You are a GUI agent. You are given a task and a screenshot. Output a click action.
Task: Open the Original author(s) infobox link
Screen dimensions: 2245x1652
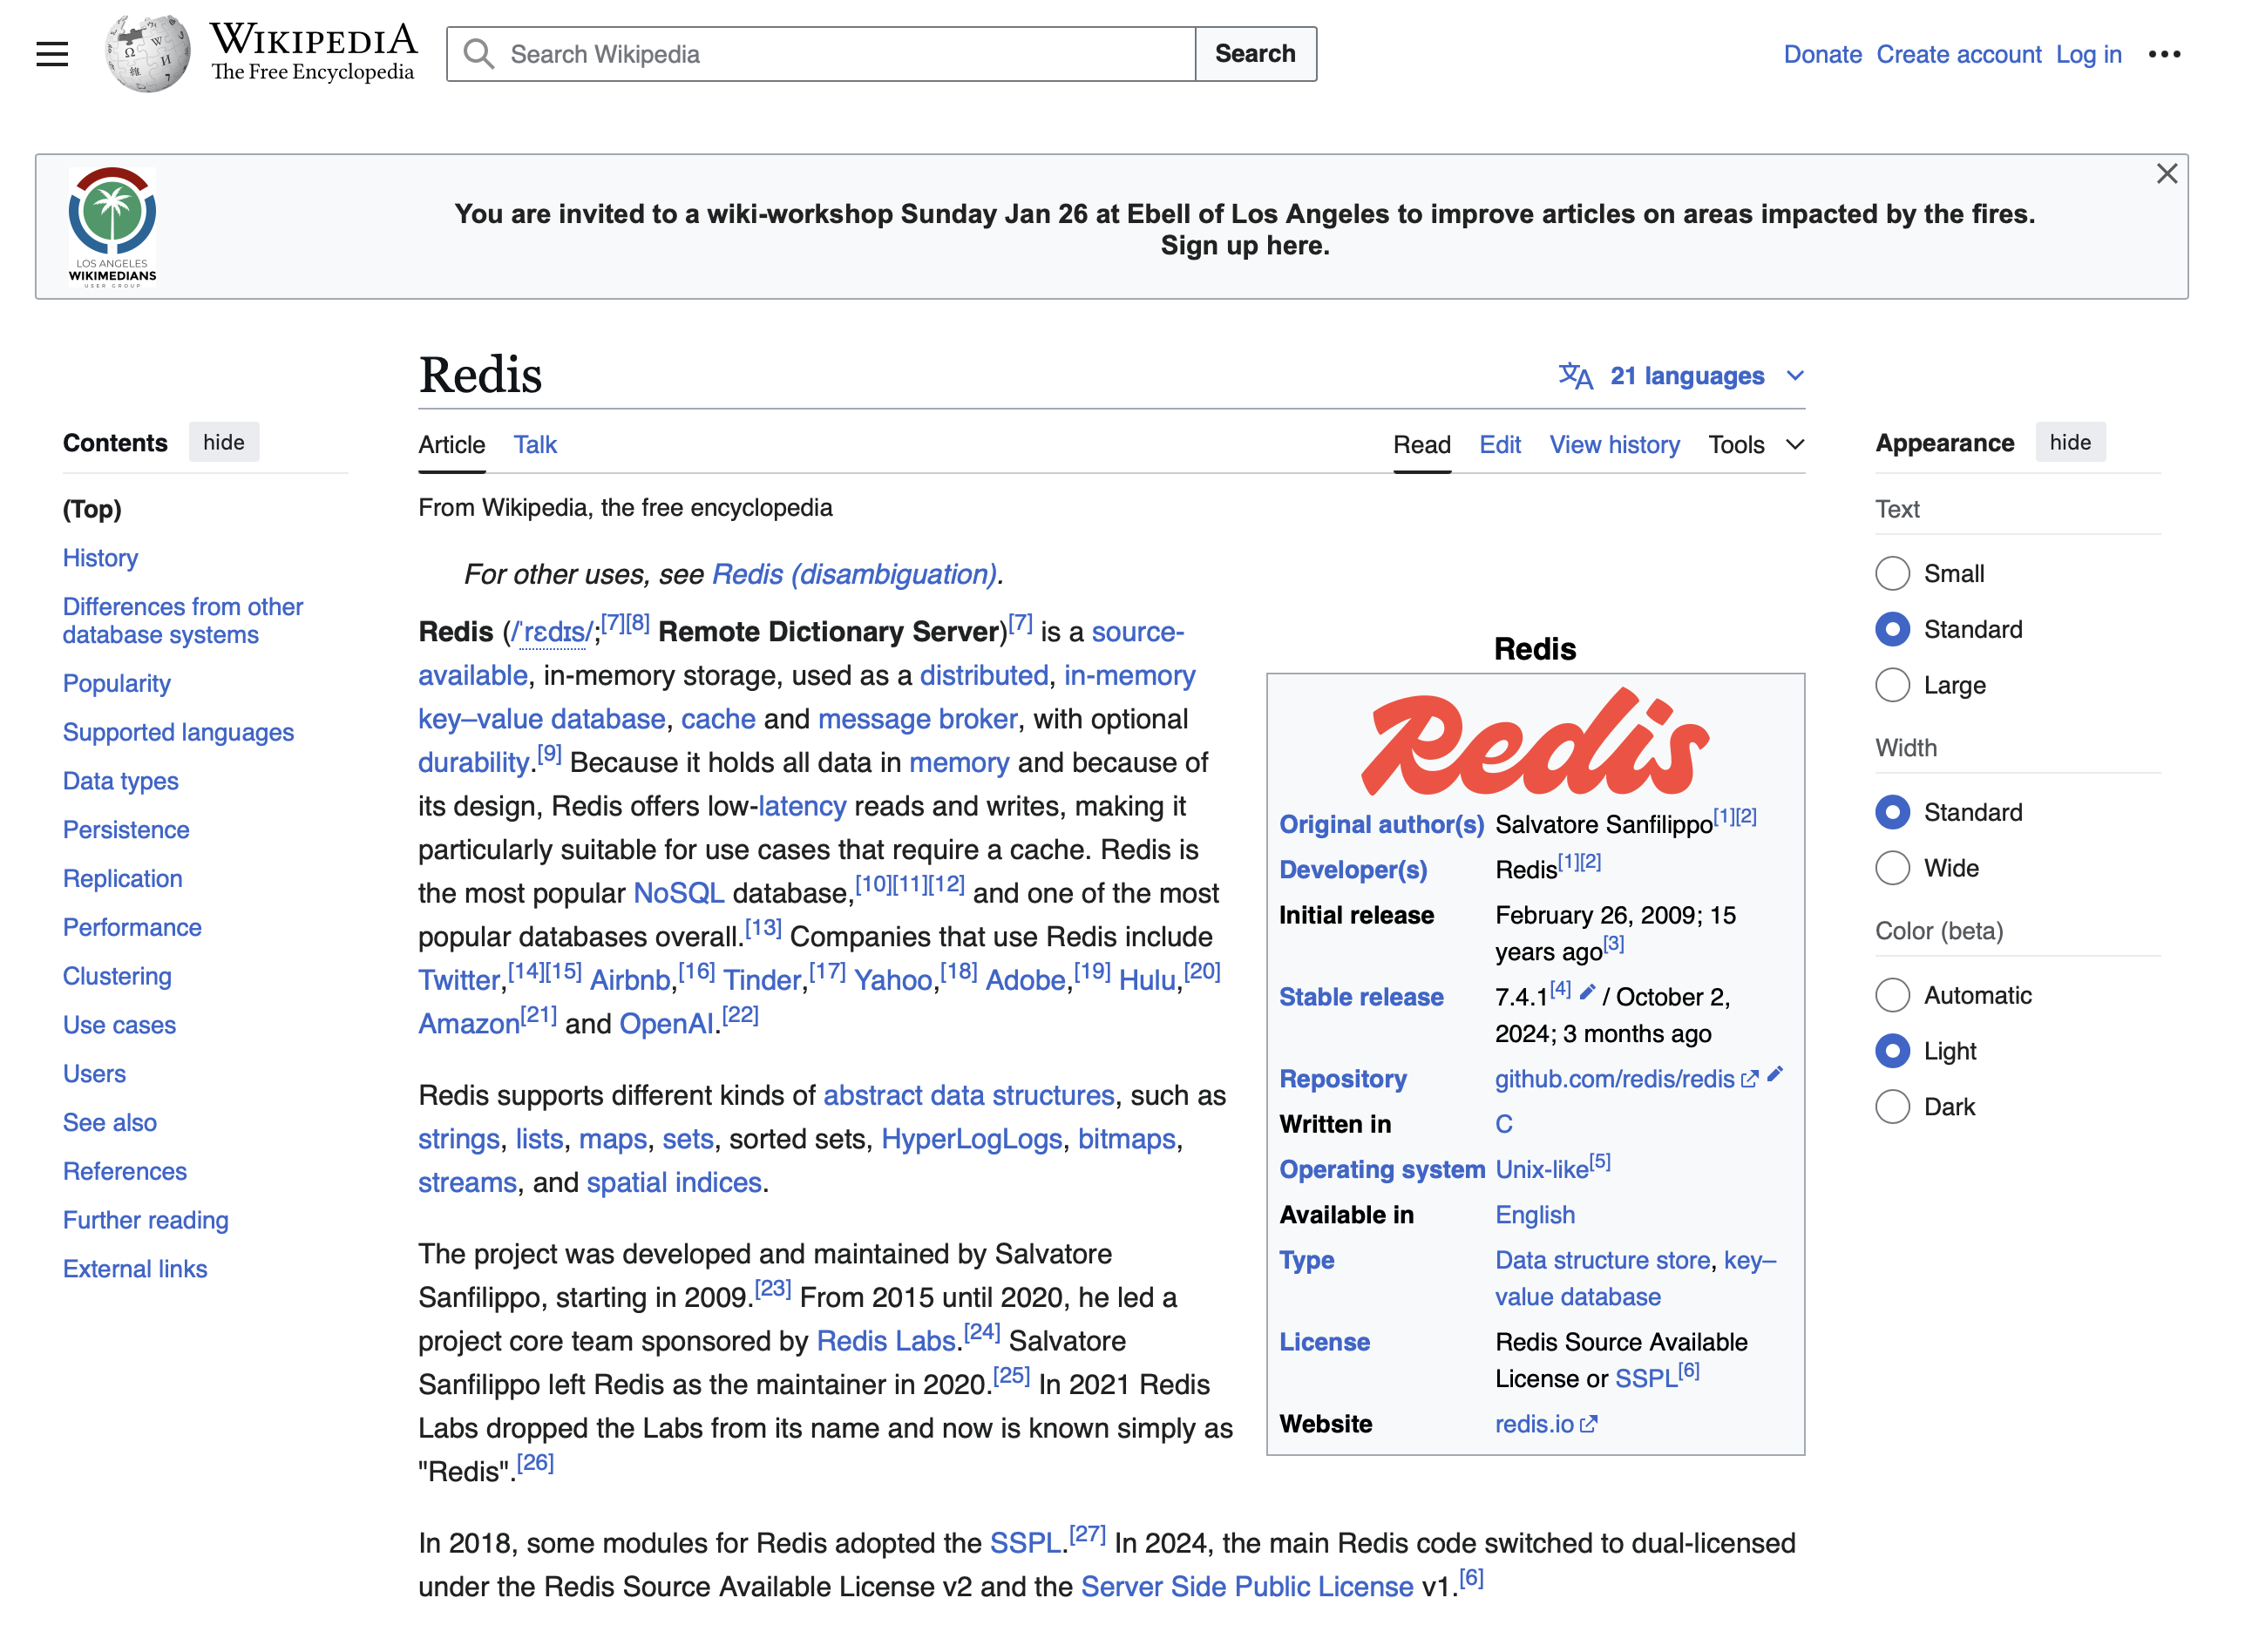pyautogui.click(x=1381, y=825)
